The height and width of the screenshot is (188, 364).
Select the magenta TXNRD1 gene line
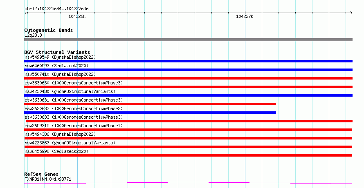click(188, 183)
